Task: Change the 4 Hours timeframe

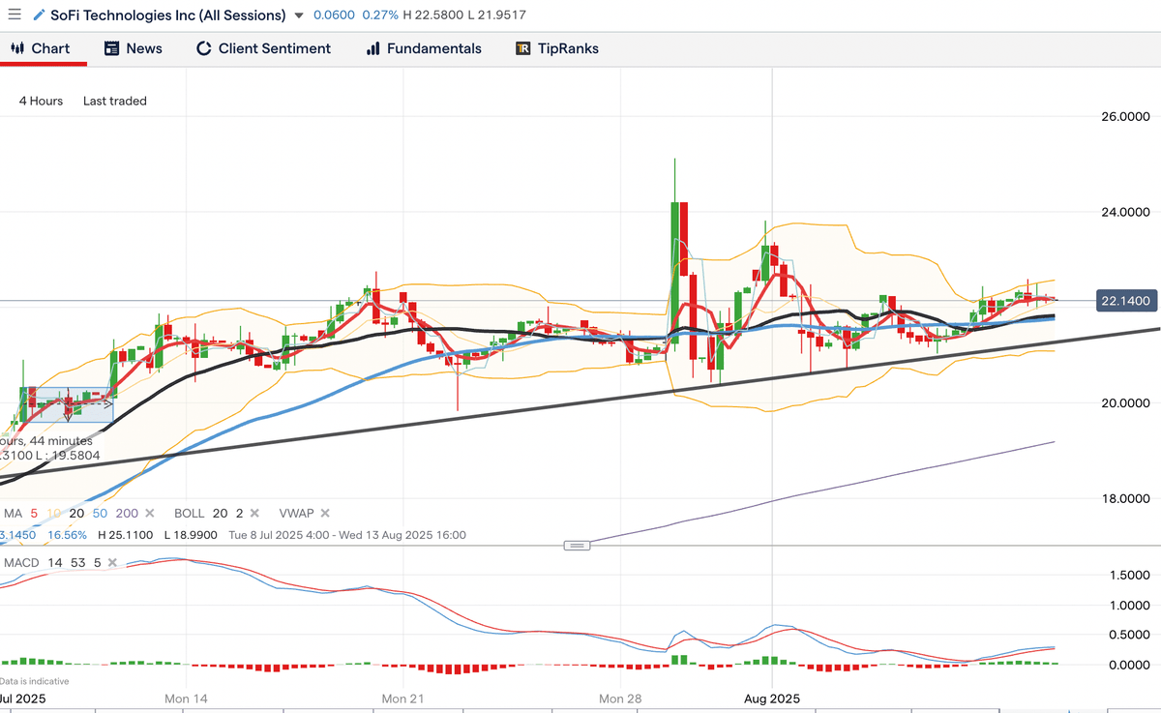Action: coord(41,101)
